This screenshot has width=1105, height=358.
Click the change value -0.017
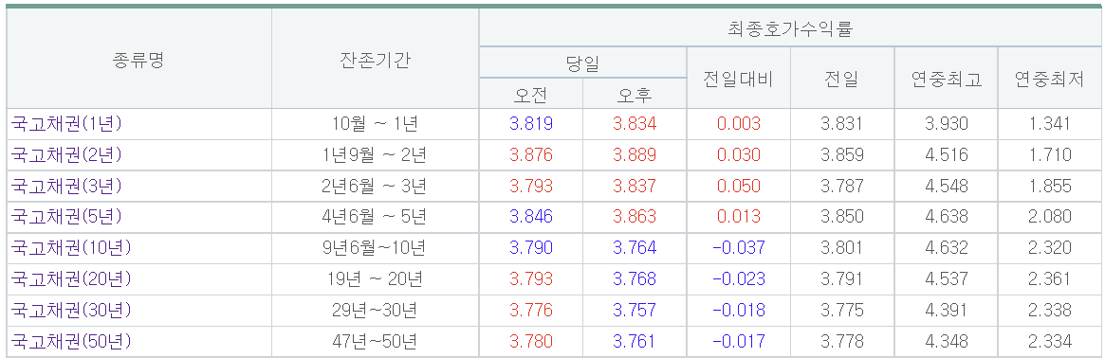click(739, 342)
